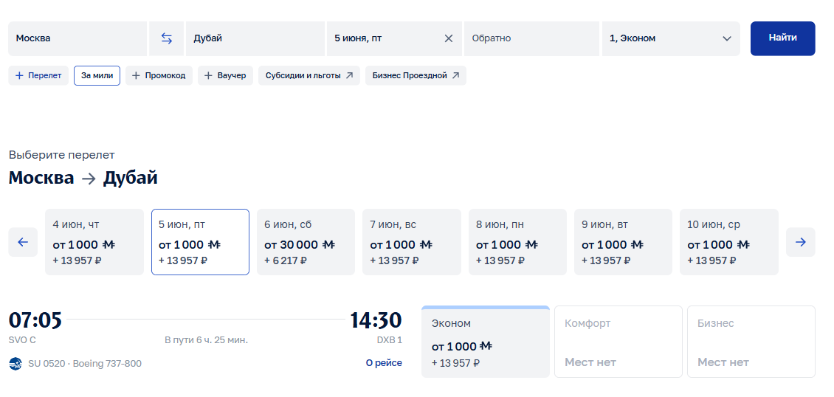
Task: Open the Бизнес Проездной external link
Action: point(416,75)
